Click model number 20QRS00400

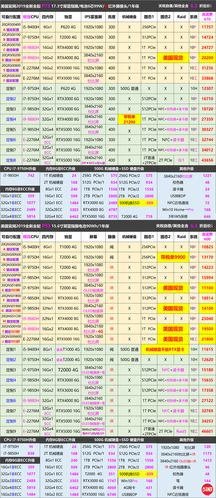coord(11,25)
